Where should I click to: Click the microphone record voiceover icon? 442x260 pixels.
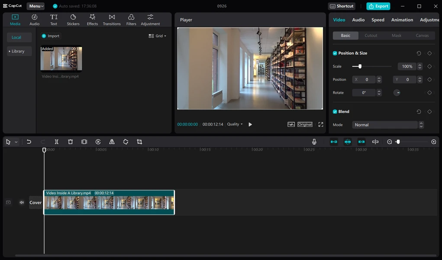314,142
